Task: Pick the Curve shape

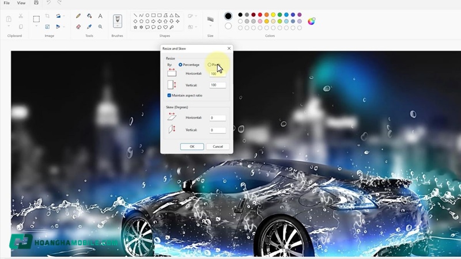Action: tap(141, 16)
